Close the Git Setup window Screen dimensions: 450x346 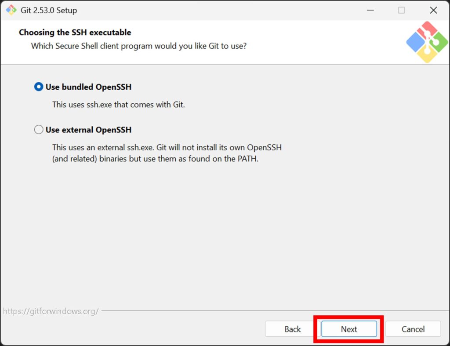pyautogui.click(x=433, y=10)
